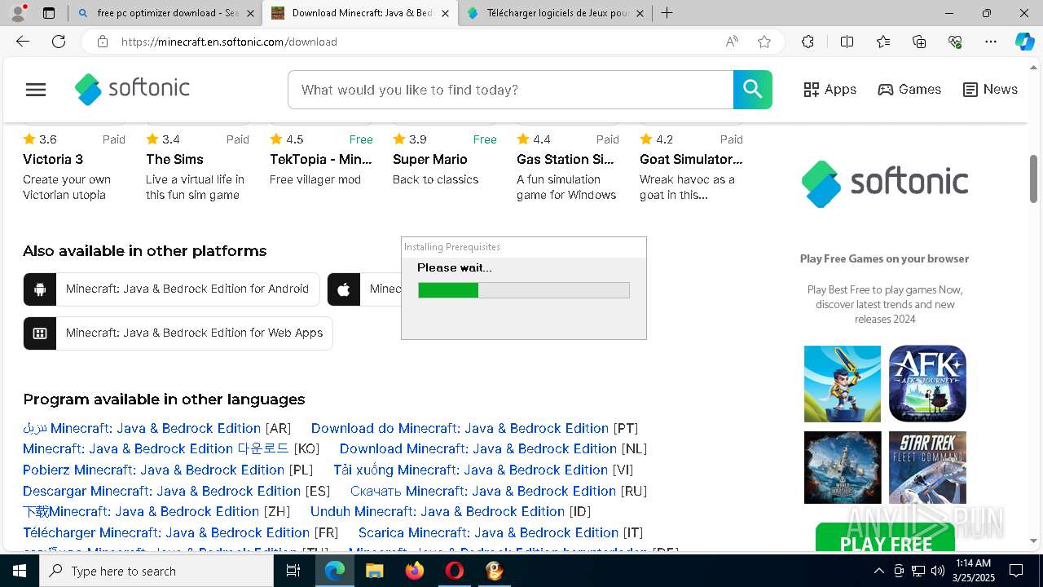Open the News section

point(990,90)
